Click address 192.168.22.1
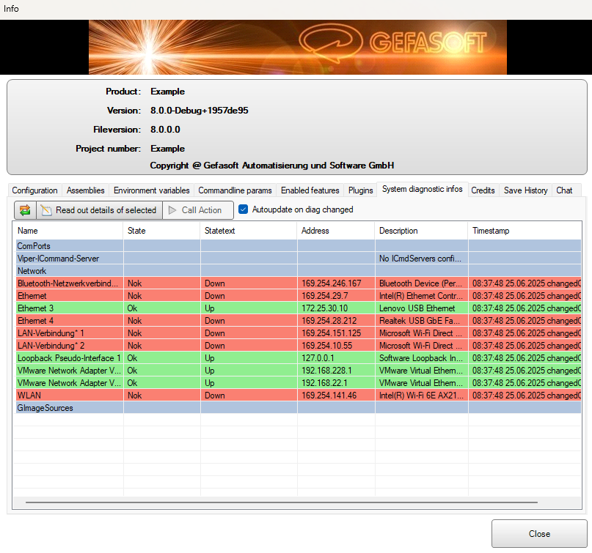 [324, 382]
